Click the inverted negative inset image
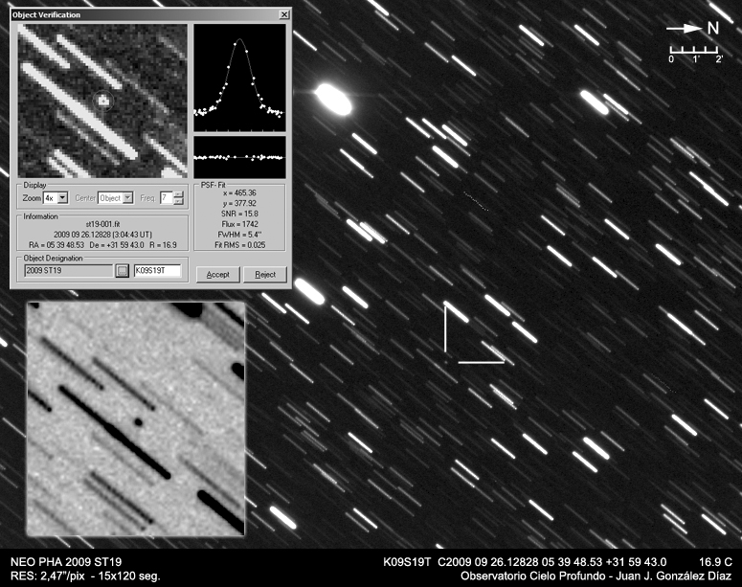The width and height of the screenshot is (742, 587). click(x=136, y=418)
